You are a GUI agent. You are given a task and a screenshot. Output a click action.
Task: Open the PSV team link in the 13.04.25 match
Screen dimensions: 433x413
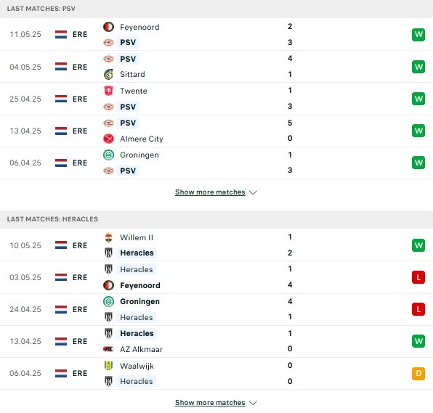tap(128, 123)
